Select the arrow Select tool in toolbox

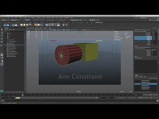(2, 30)
